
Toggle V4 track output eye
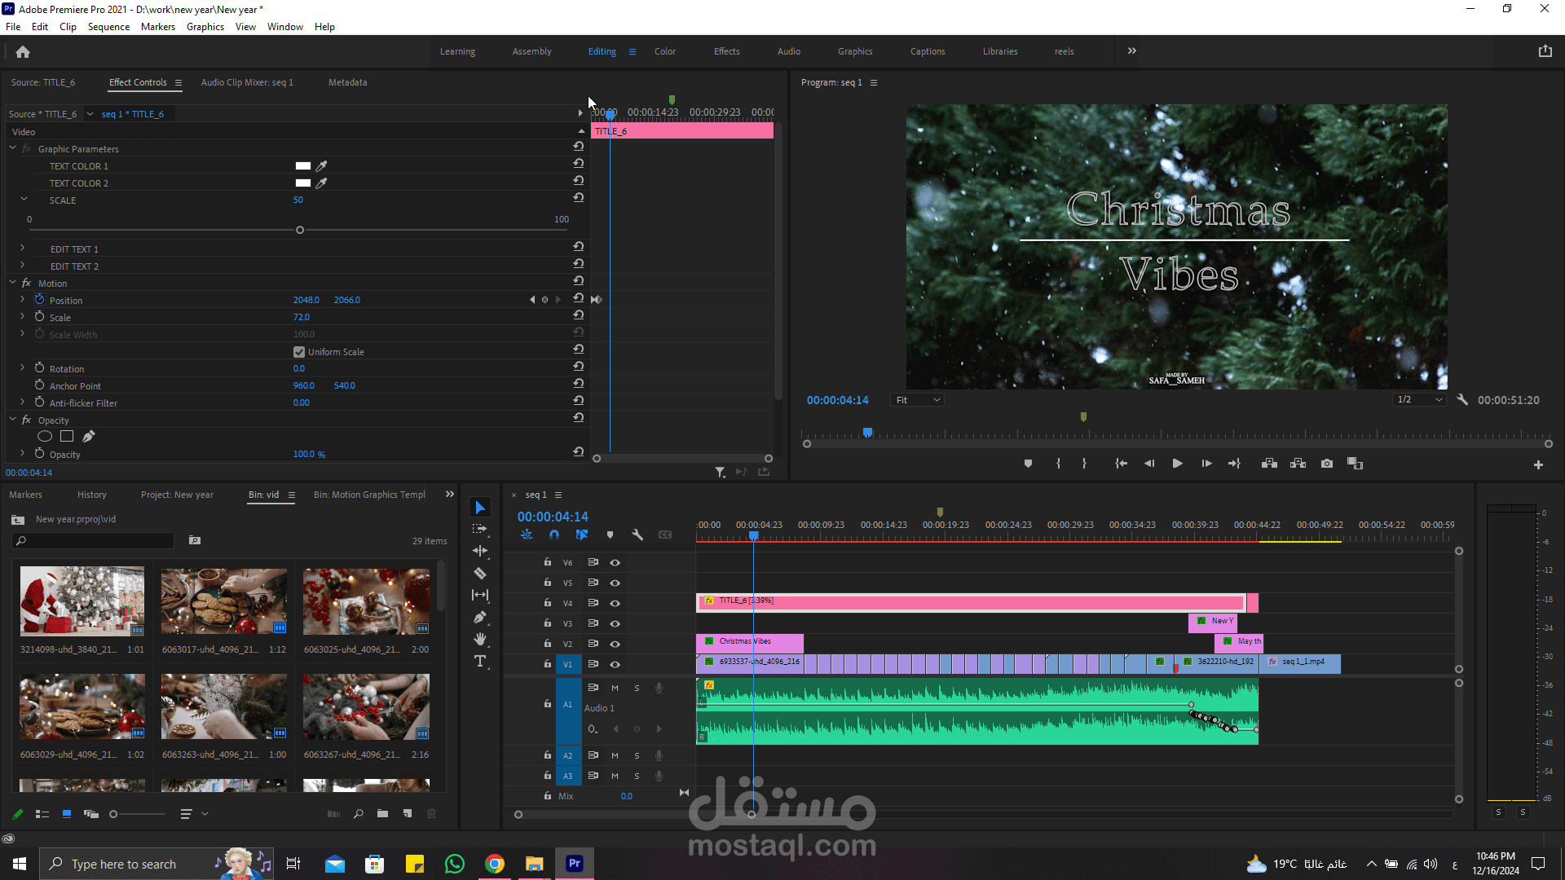coord(615,604)
